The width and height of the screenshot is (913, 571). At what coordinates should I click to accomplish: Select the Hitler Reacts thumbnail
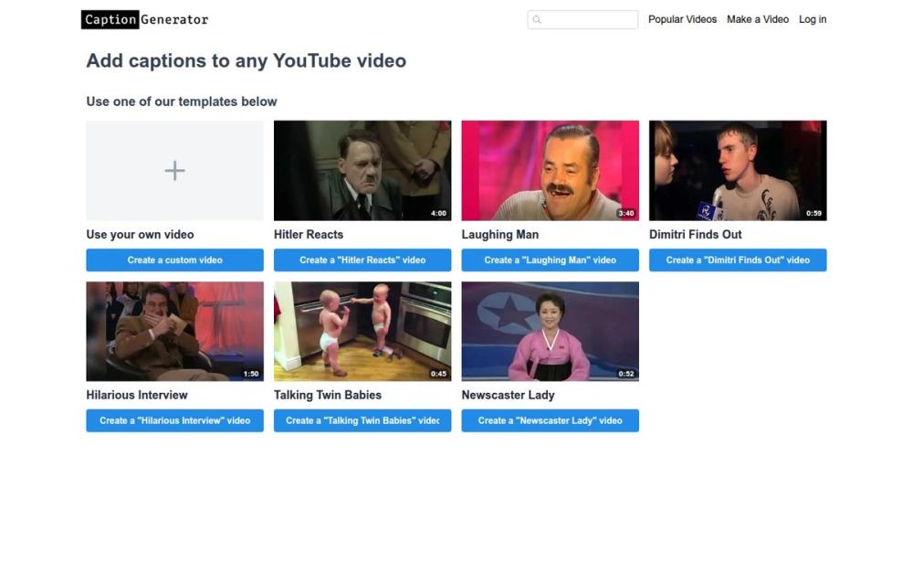pyautogui.click(x=362, y=170)
